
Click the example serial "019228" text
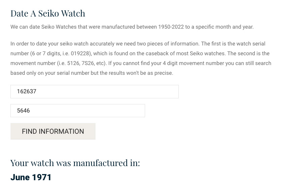point(80,54)
